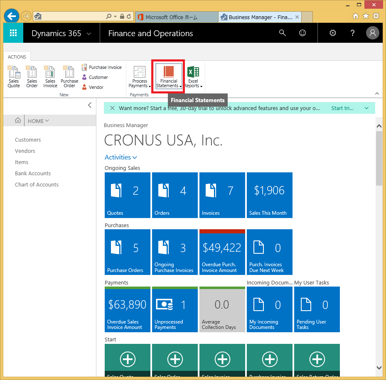
Task: Open Items in the navigation pane
Action: tap(22, 162)
